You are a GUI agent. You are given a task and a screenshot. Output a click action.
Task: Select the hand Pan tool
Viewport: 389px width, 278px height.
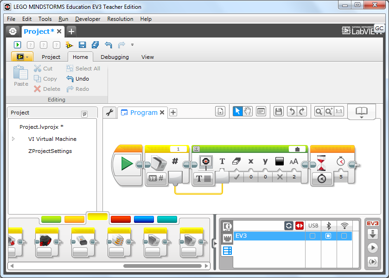(x=247, y=111)
